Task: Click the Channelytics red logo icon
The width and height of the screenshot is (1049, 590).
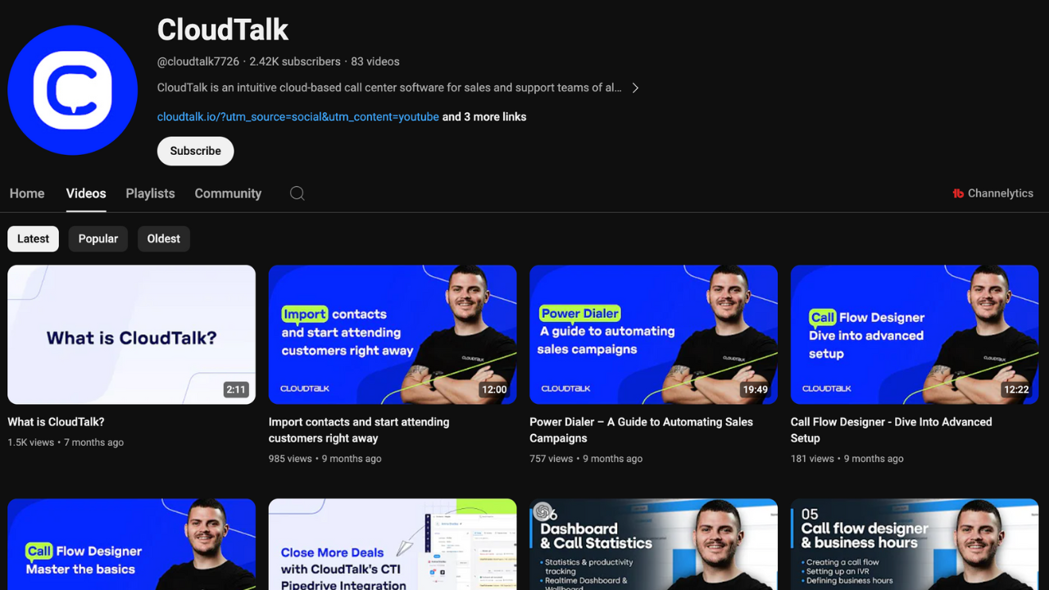Action: coord(957,193)
